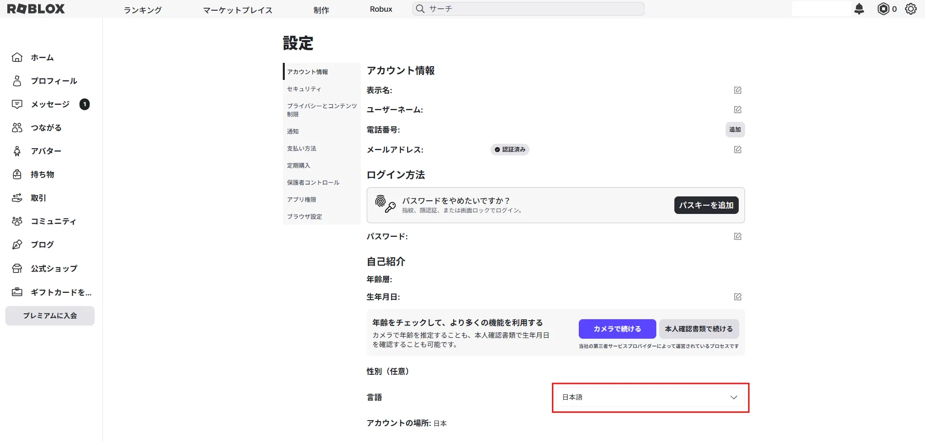
Task: Click the 設定 page heading
Action: 298,43
